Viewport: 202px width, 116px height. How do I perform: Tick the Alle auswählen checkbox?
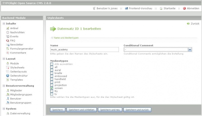(52, 64)
